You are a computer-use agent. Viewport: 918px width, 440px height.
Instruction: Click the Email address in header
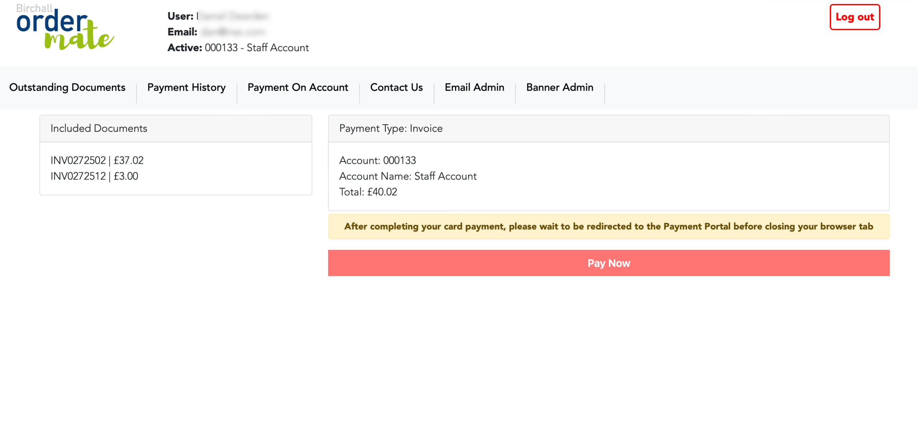[x=232, y=32]
